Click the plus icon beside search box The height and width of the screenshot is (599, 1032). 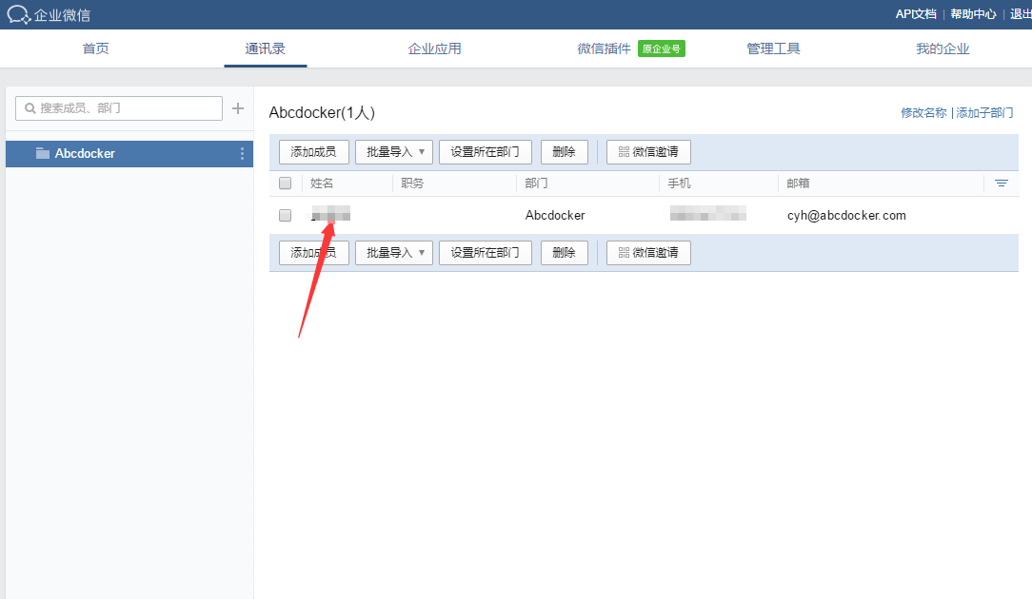click(x=238, y=108)
